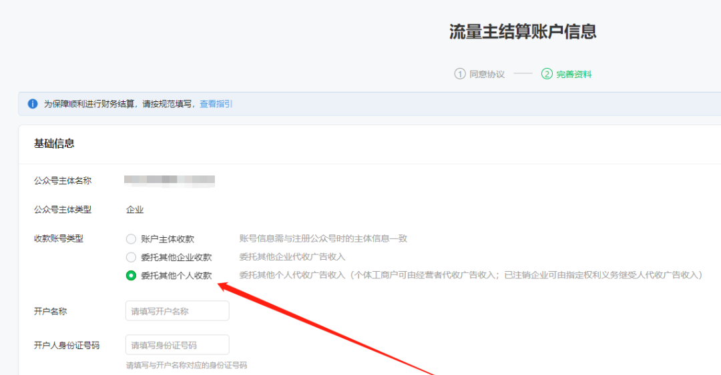The height and width of the screenshot is (375, 721).
Task: Click the 流量主结算账户信息 page title
Action: [522, 32]
